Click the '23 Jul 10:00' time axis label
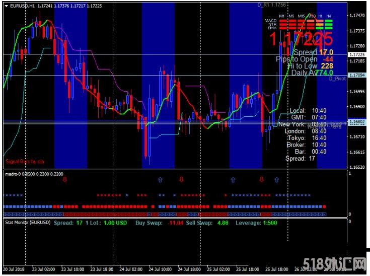The height and width of the screenshot is (276, 370). [72, 269]
